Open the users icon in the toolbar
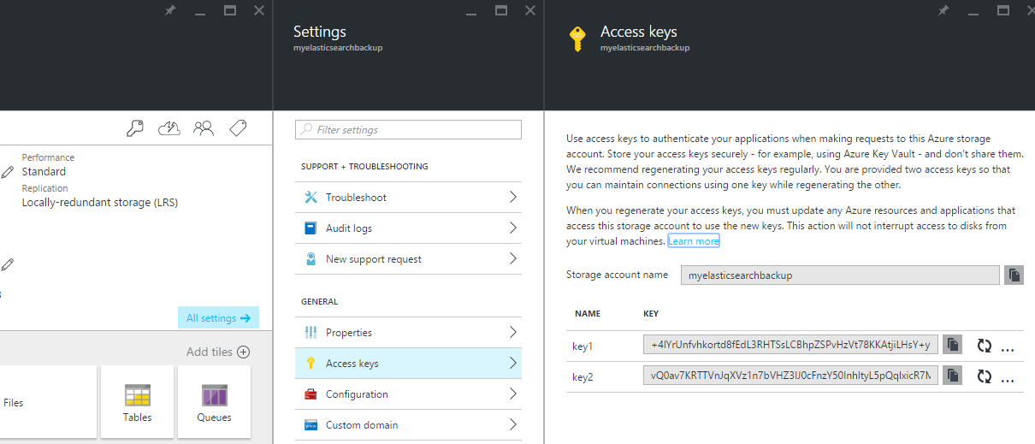This screenshot has width=1035, height=444. [204, 128]
